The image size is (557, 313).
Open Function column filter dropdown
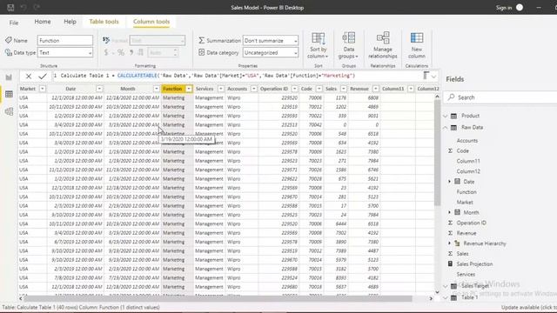point(189,89)
